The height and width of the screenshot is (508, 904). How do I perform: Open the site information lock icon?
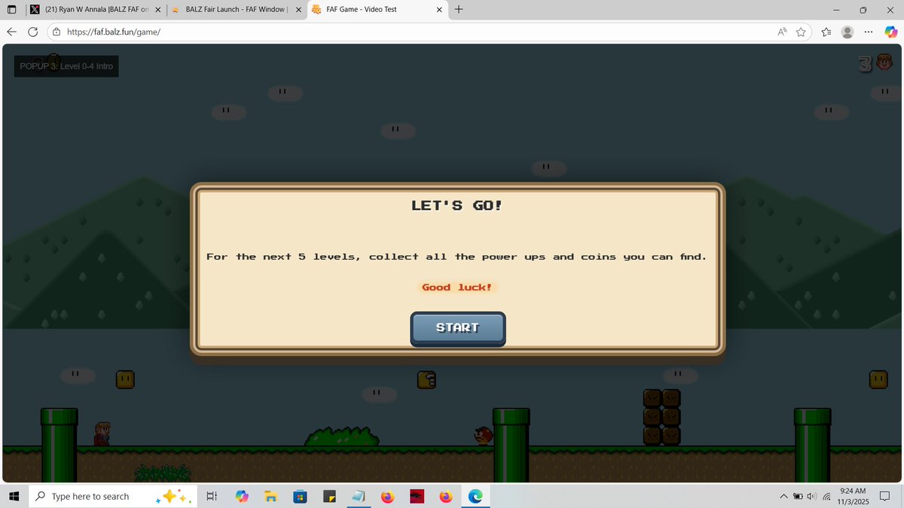pyautogui.click(x=56, y=32)
